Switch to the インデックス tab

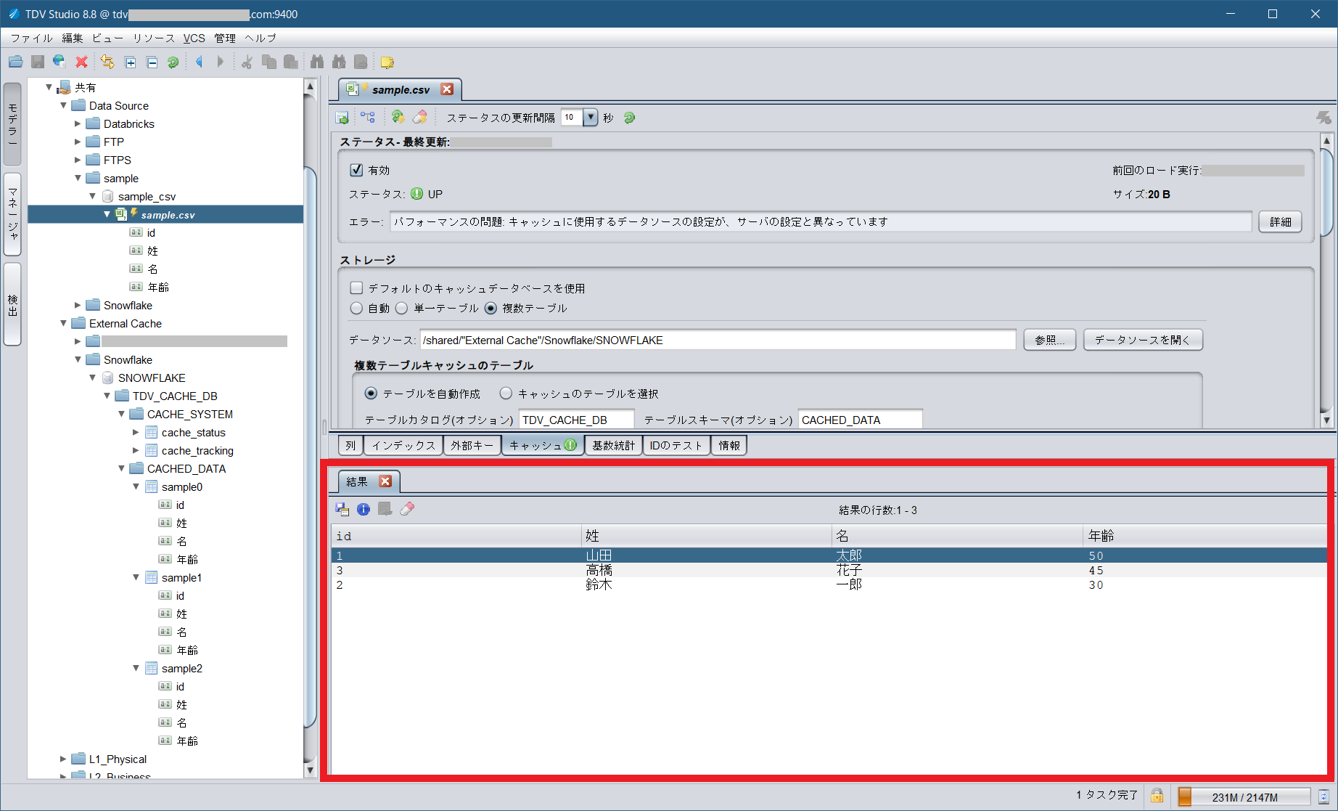(403, 445)
